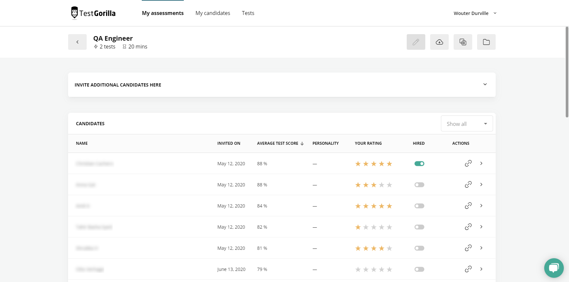Expand the Invite Additional Candidates section
The height and width of the screenshot is (282, 569).
485,85
